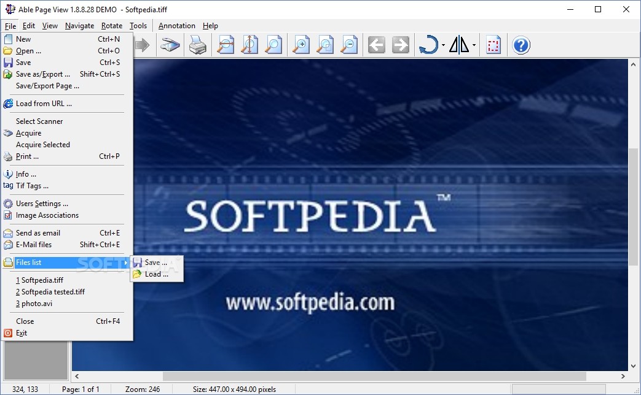641x395 pixels.
Task: Click the zoom in magnifier icon
Action: click(x=301, y=45)
